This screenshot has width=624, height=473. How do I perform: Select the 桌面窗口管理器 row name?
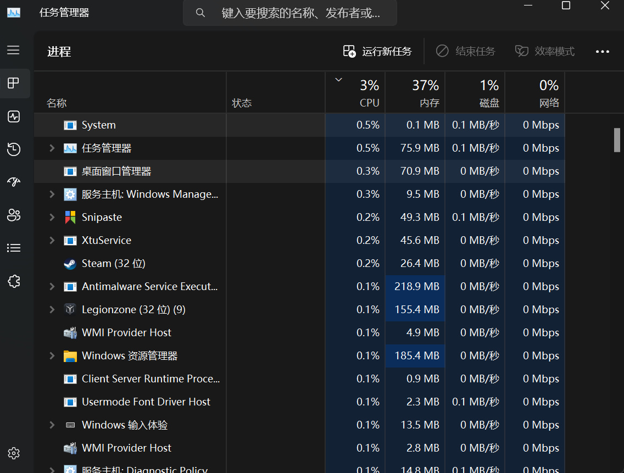tap(116, 171)
